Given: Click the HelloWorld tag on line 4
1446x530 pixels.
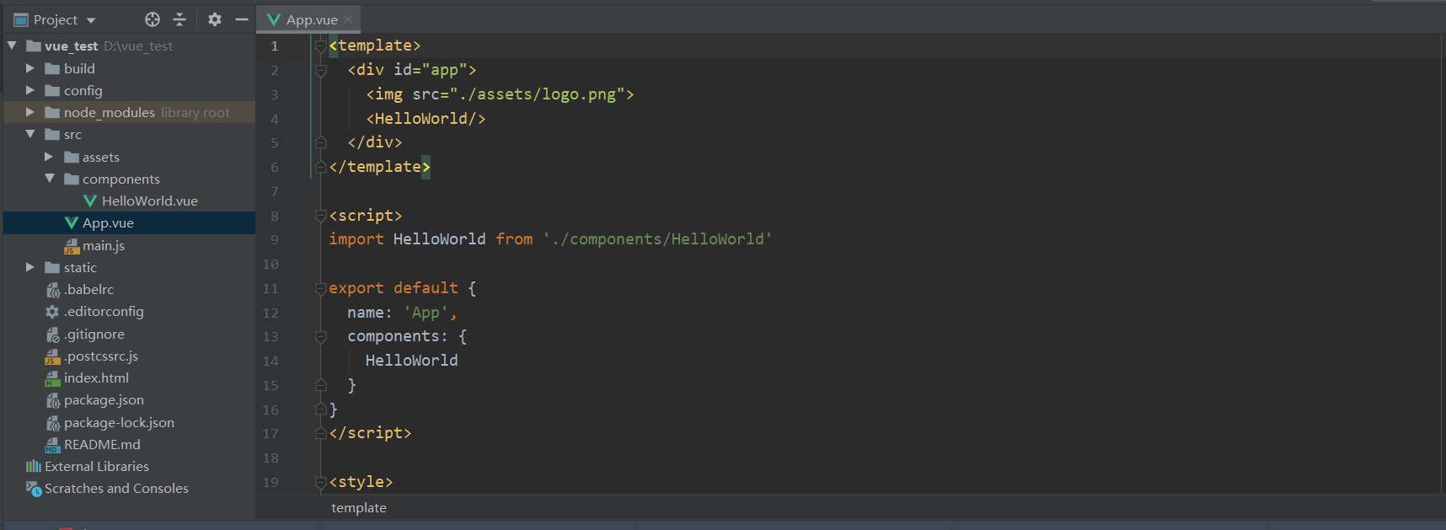Looking at the screenshot, I should pos(426,119).
